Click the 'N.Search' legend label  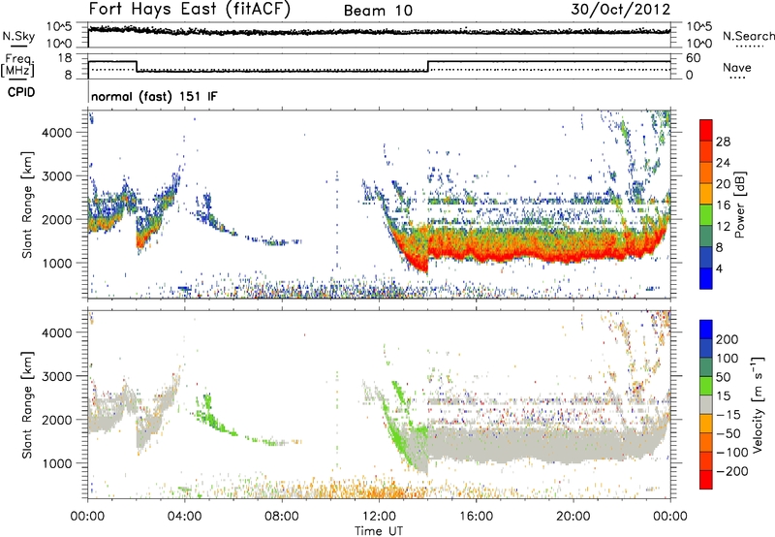point(748,36)
